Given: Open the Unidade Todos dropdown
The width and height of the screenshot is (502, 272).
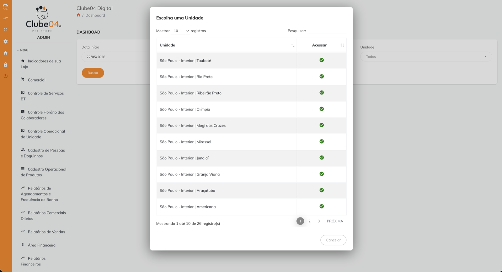Looking at the screenshot, I should (x=426, y=57).
